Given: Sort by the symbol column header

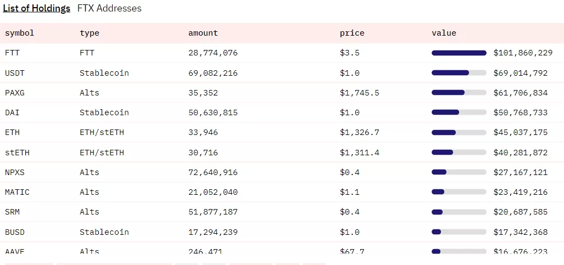Looking at the screenshot, I should [x=20, y=33].
